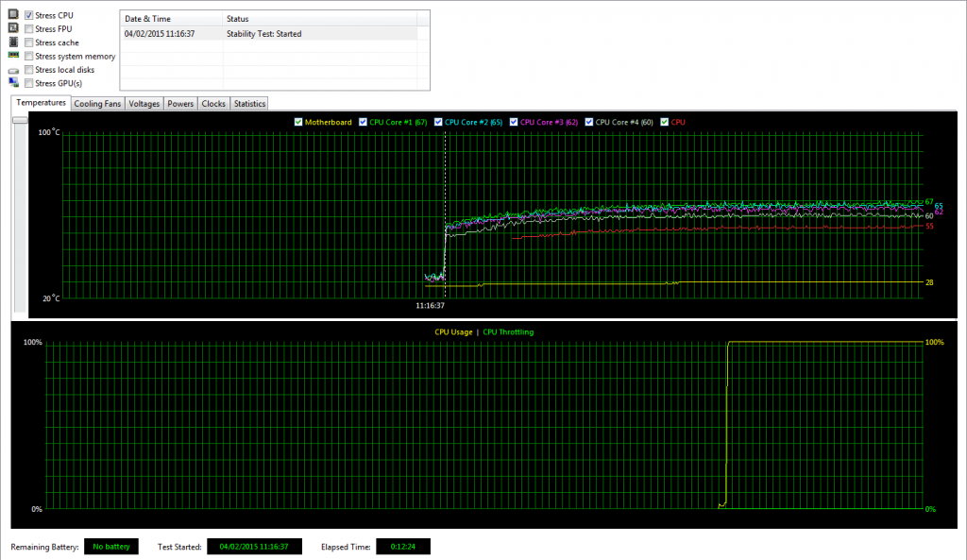
Task: Click the Date & Time column header
Action: [x=171, y=19]
